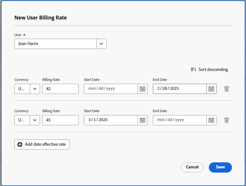
Task: Open Currency dropdown in the 42 rate row
Action: click(x=35, y=89)
